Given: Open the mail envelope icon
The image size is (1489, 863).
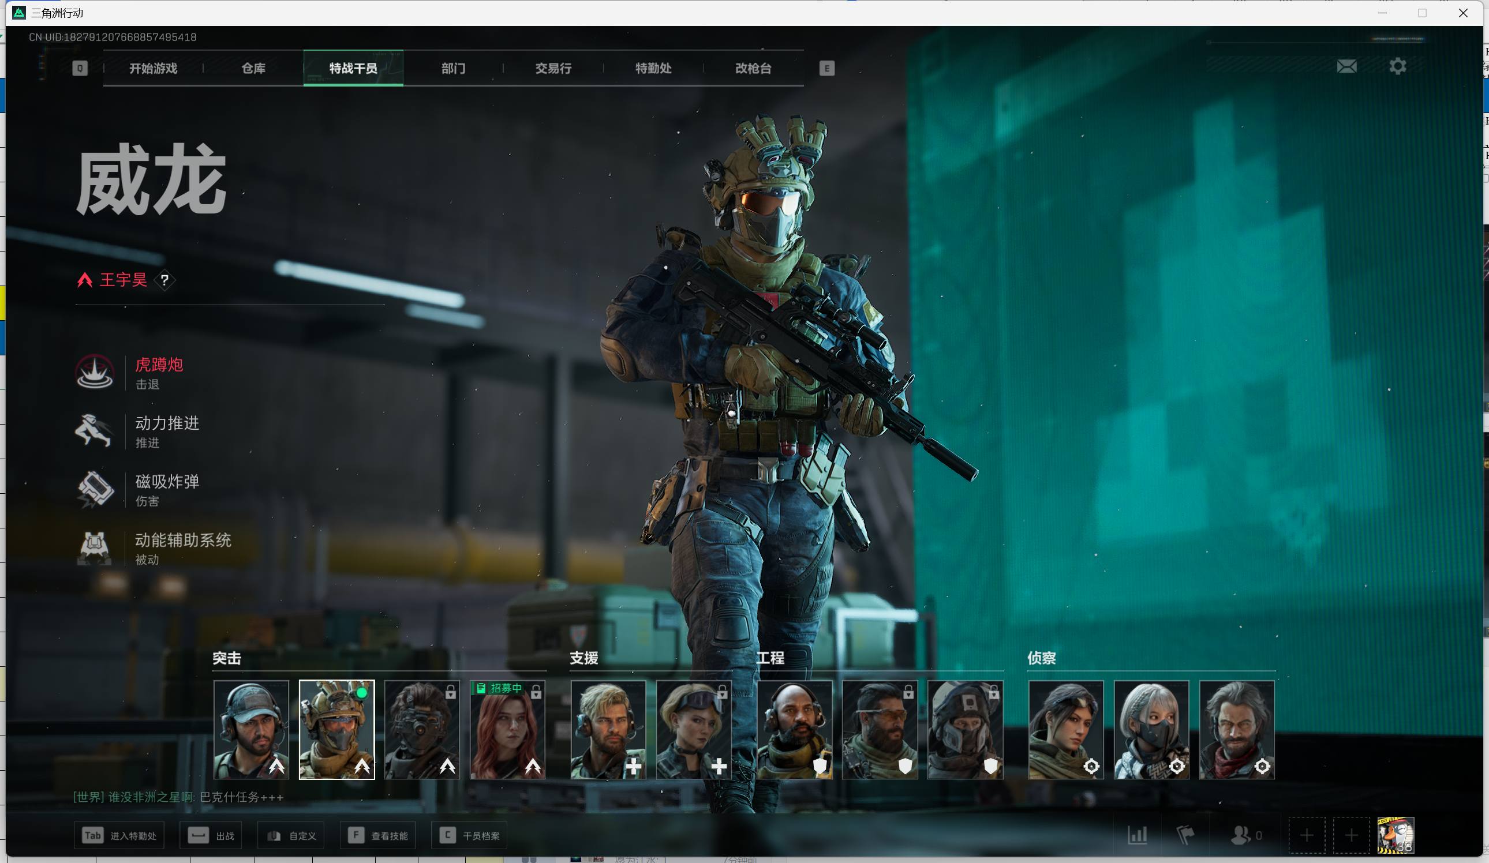Looking at the screenshot, I should point(1346,66).
